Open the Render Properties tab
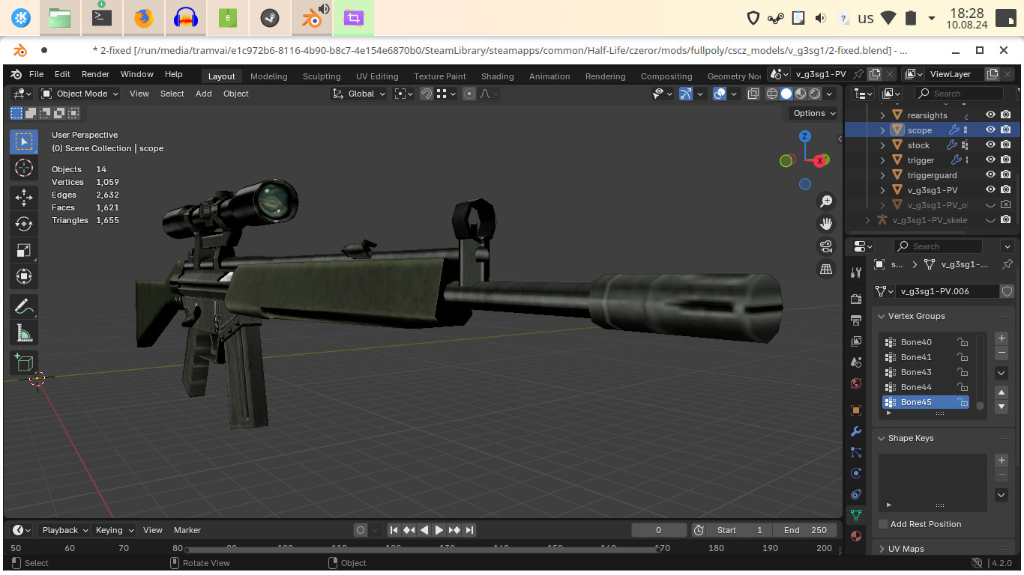Image resolution: width=1024 pixels, height=575 pixels. tap(855, 299)
